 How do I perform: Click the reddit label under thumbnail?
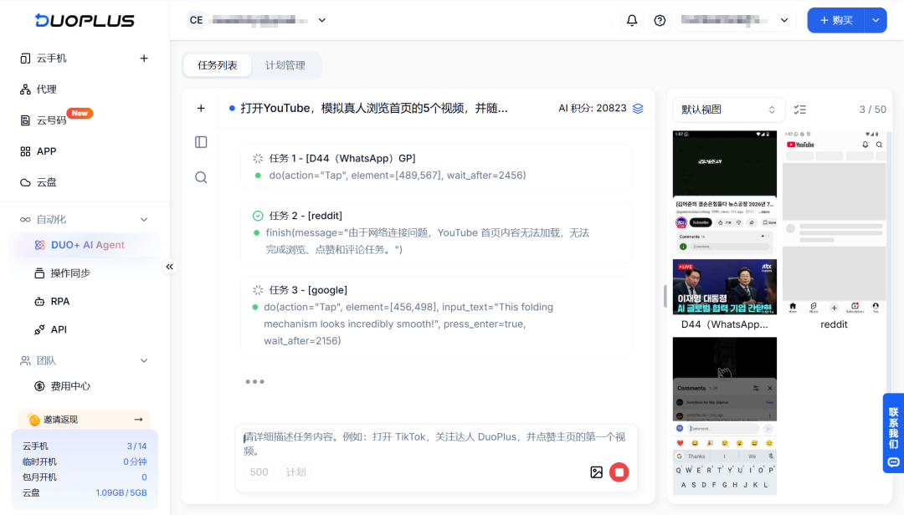[834, 324]
